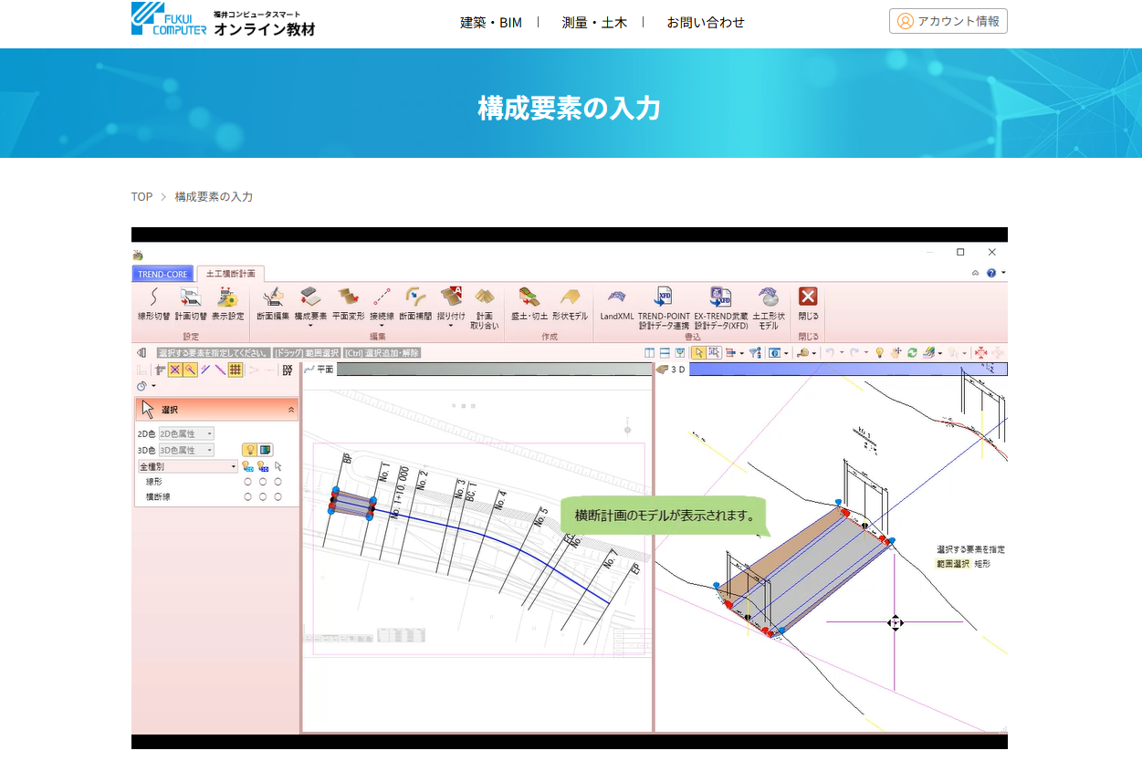Click the red 閉じる ribbon icon
The height and width of the screenshot is (761, 1142).
coord(808,297)
